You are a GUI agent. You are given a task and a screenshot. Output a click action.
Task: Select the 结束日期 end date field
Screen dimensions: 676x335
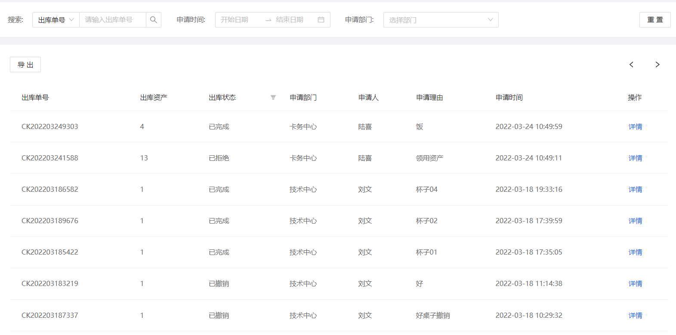coord(293,20)
